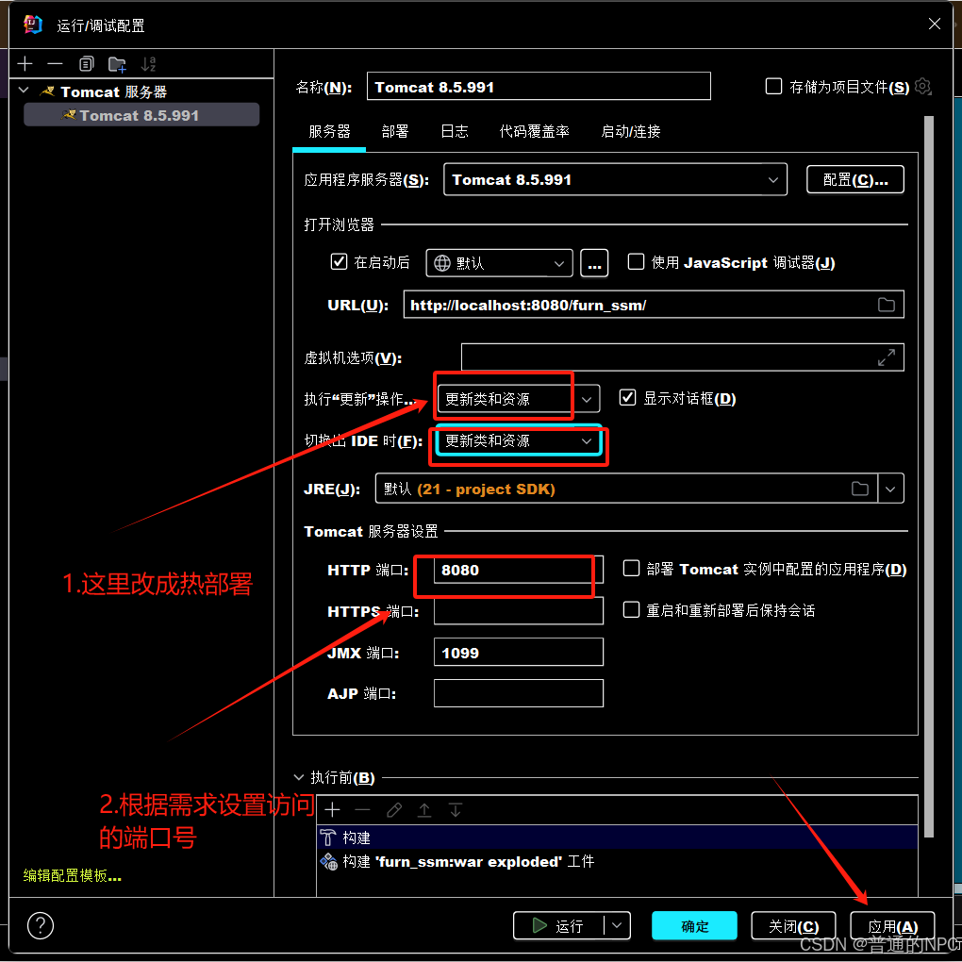Image resolution: width=962 pixels, height=962 pixels.
Task: Toggle the 显示对话框 checkbox
Action: point(627,398)
